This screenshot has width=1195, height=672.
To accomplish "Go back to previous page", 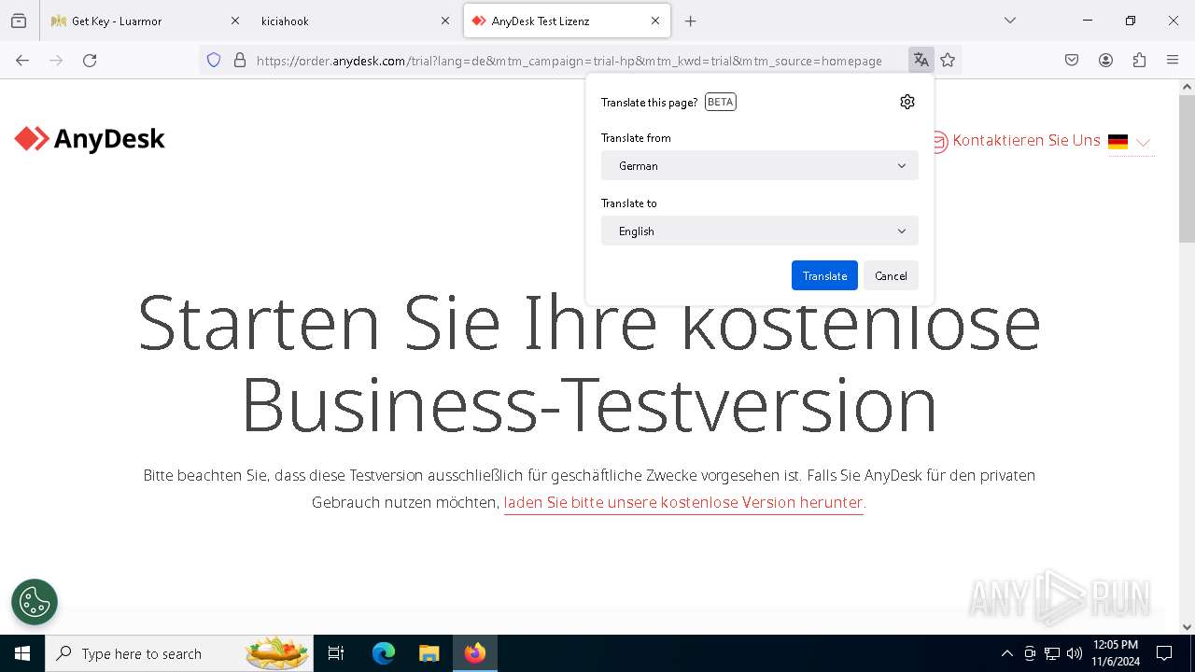I will click(x=22, y=61).
